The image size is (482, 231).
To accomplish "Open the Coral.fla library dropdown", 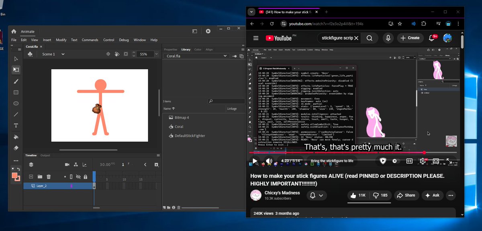I will [197, 56].
